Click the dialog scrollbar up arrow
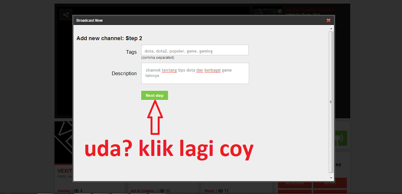 [331, 29]
